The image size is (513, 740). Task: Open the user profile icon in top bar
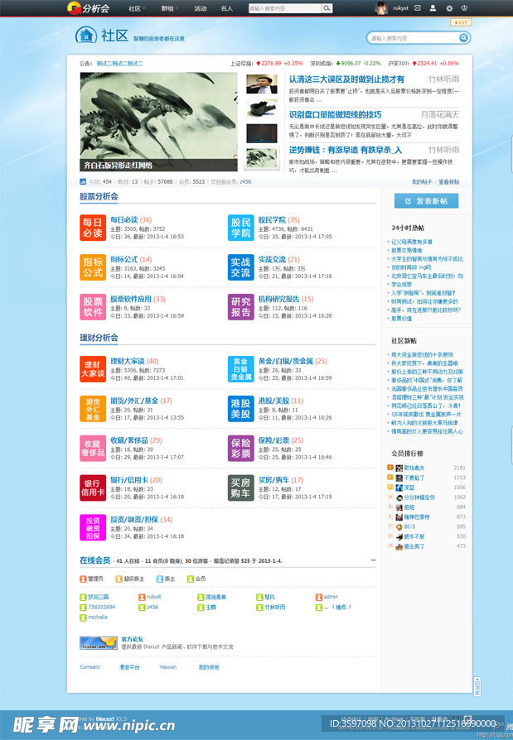tap(433, 8)
